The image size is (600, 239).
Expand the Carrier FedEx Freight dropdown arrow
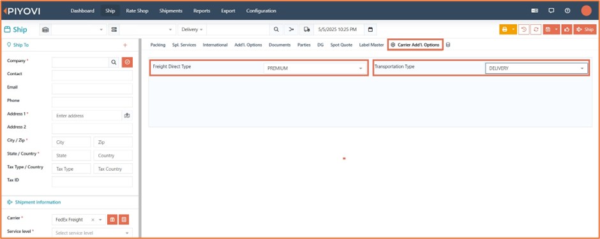pos(100,220)
